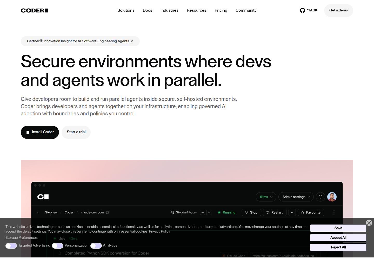Increase stop time with the plus button
The width and height of the screenshot is (374, 280).
209,212
